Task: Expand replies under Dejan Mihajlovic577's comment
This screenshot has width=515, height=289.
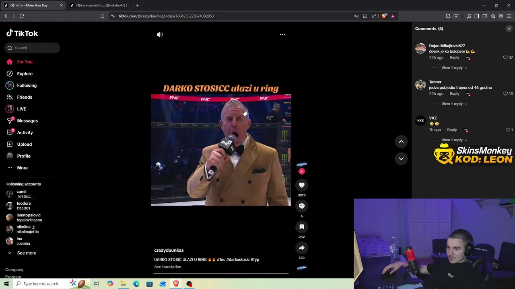Action: (x=454, y=68)
